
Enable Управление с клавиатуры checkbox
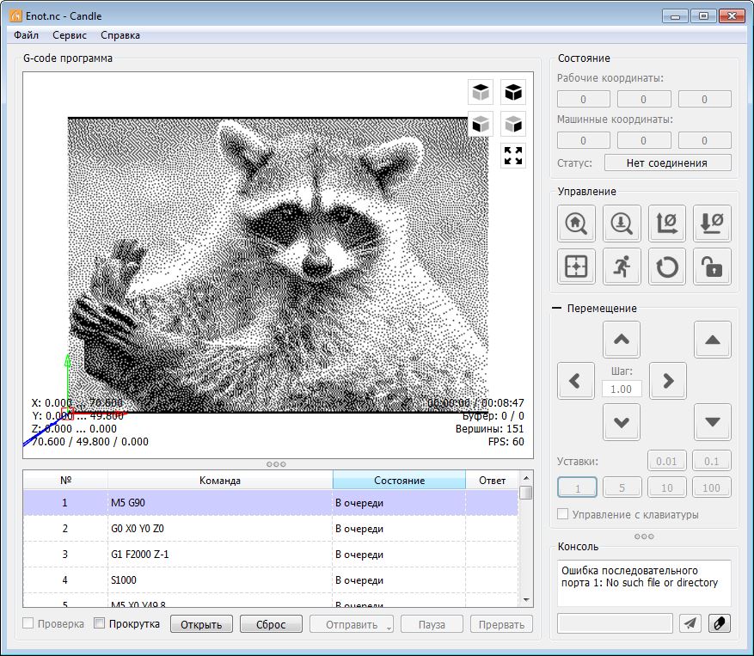563,514
